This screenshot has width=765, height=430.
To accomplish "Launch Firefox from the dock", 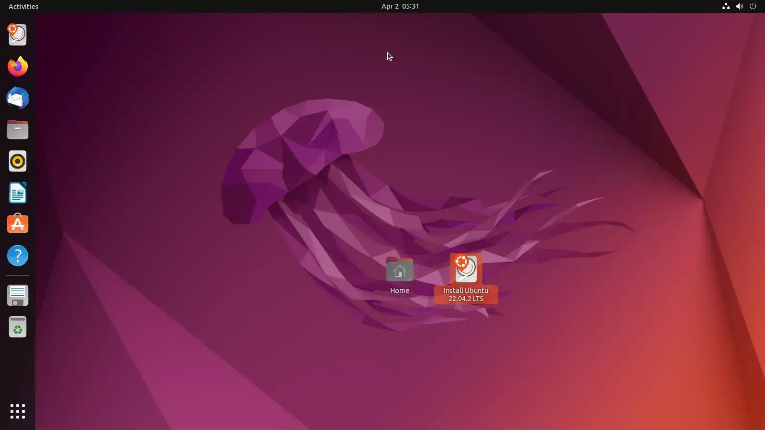I will click(18, 66).
